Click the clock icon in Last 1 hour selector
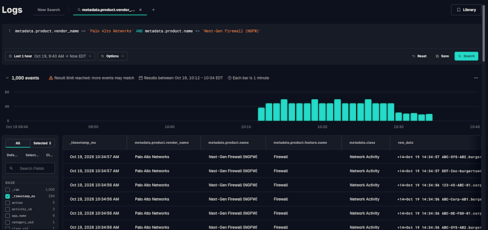Viewport: 488px width, 230px height. [x=10, y=56]
